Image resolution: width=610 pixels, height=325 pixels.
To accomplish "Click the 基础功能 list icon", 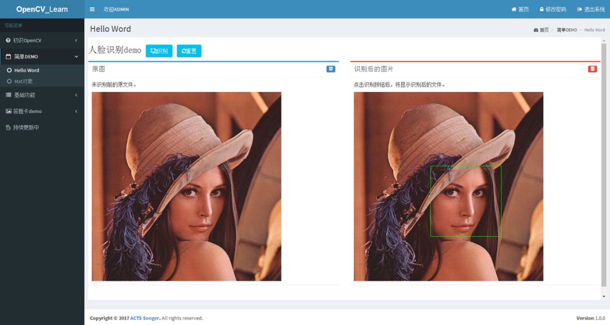I will click(x=8, y=95).
